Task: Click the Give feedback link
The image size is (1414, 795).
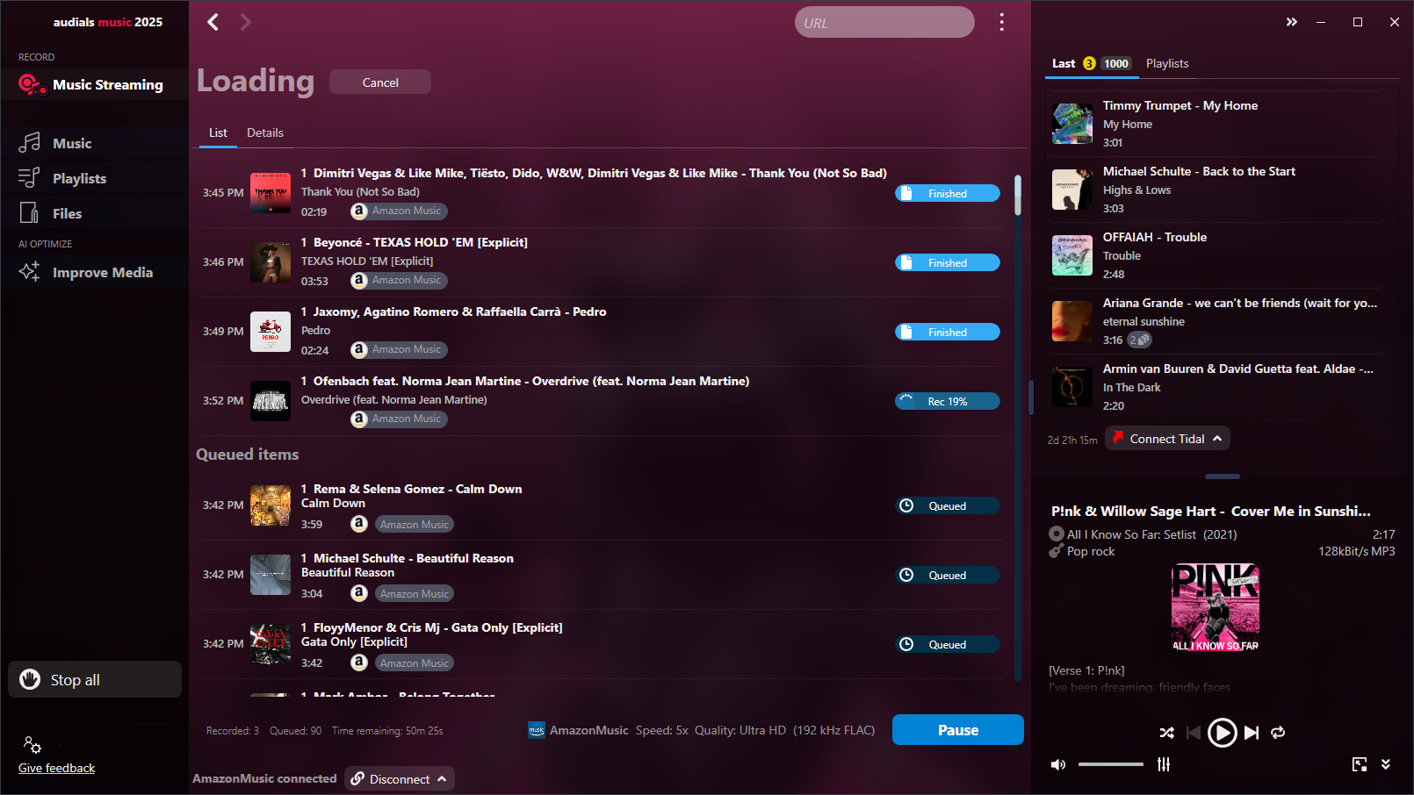Action: tap(57, 768)
